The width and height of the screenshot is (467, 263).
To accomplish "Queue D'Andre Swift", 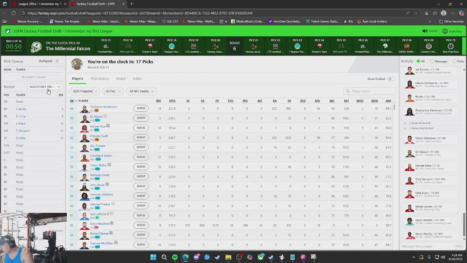I will [x=141, y=138].
